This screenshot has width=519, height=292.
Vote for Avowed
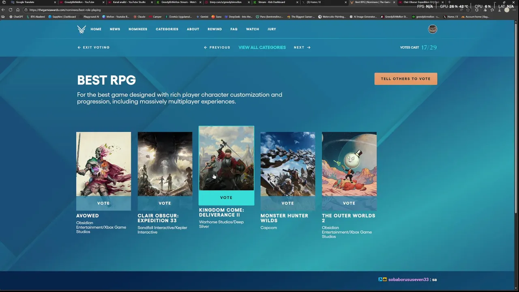pos(103,203)
